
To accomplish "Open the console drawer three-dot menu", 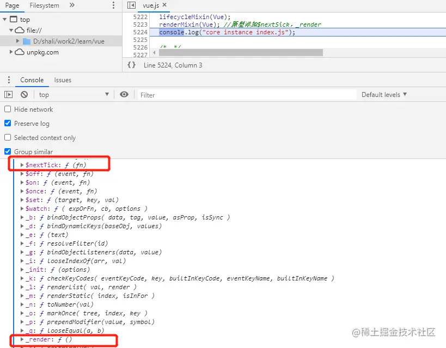I will coord(9,80).
